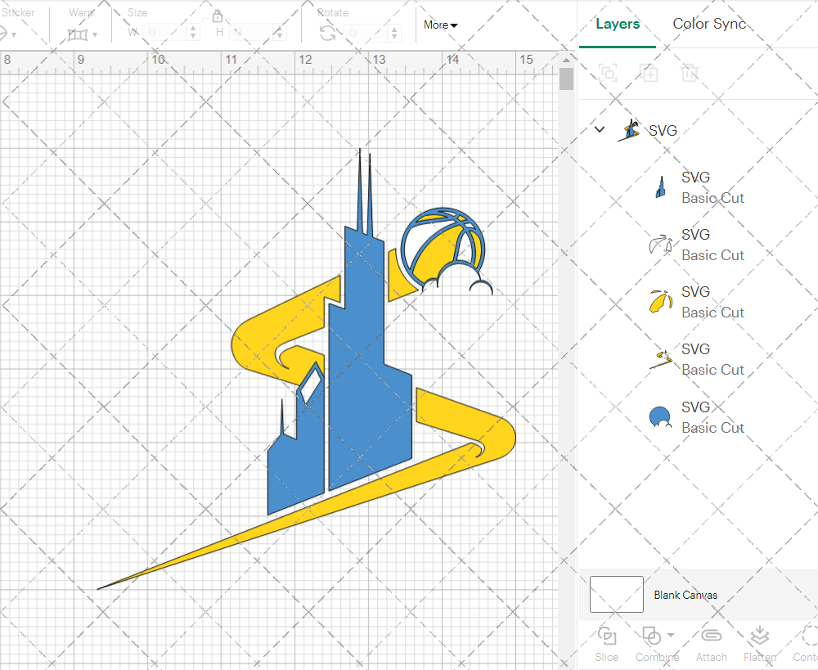Click the Contour tool
This screenshot has width=818, height=670.
point(806,643)
